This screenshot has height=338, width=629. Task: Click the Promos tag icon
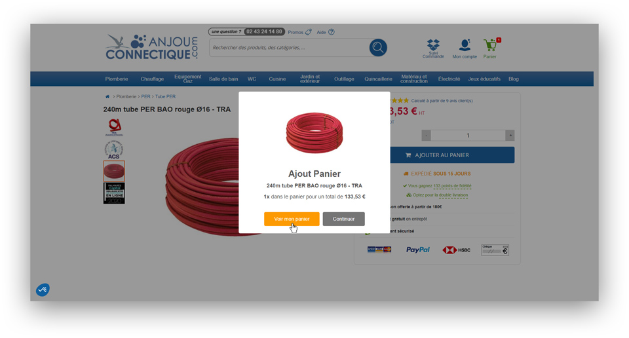[308, 32]
